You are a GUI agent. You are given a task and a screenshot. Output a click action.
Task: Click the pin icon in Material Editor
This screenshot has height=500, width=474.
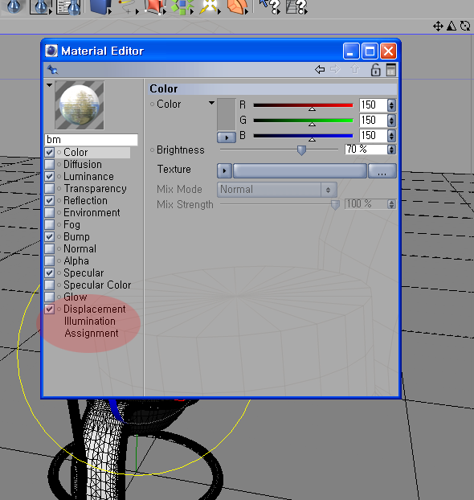coord(52,69)
